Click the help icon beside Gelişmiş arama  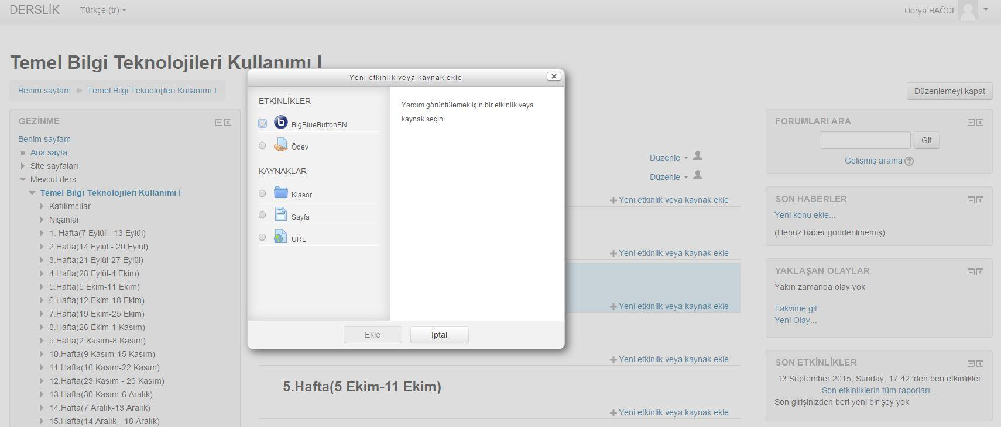click(x=909, y=161)
